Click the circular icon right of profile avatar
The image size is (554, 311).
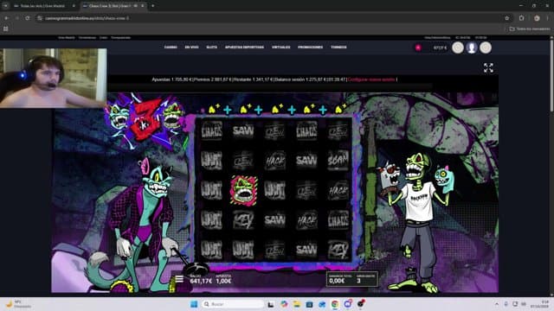tap(486, 48)
